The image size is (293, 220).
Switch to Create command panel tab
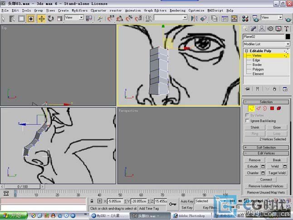pos(245,29)
